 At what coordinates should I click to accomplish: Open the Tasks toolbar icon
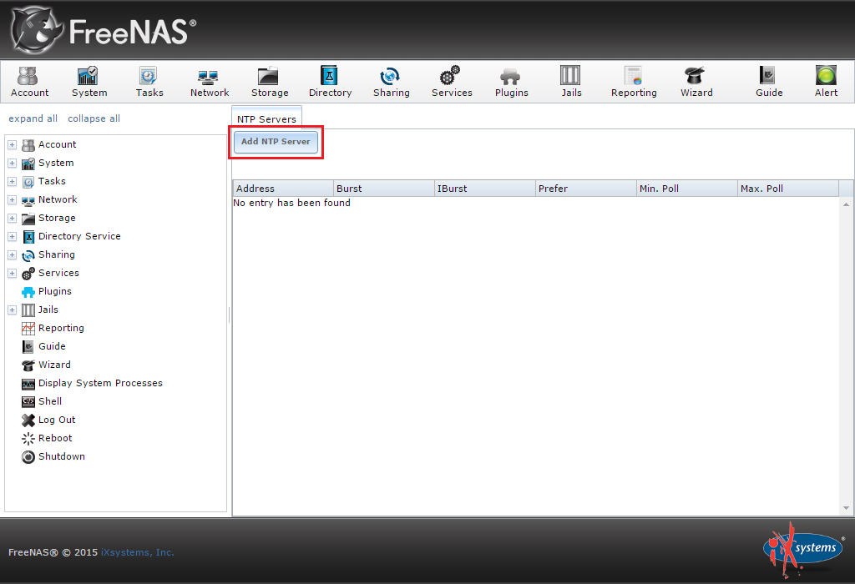pos(149,82)
